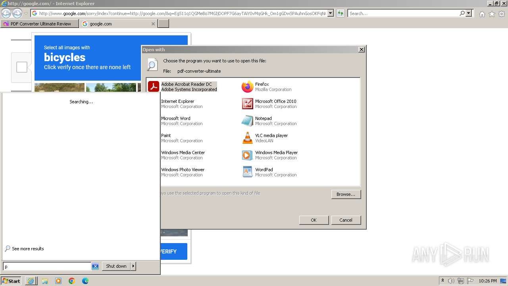Open IE Tools gear icon
Screen dimensions: 508x286
click(502, 14)
